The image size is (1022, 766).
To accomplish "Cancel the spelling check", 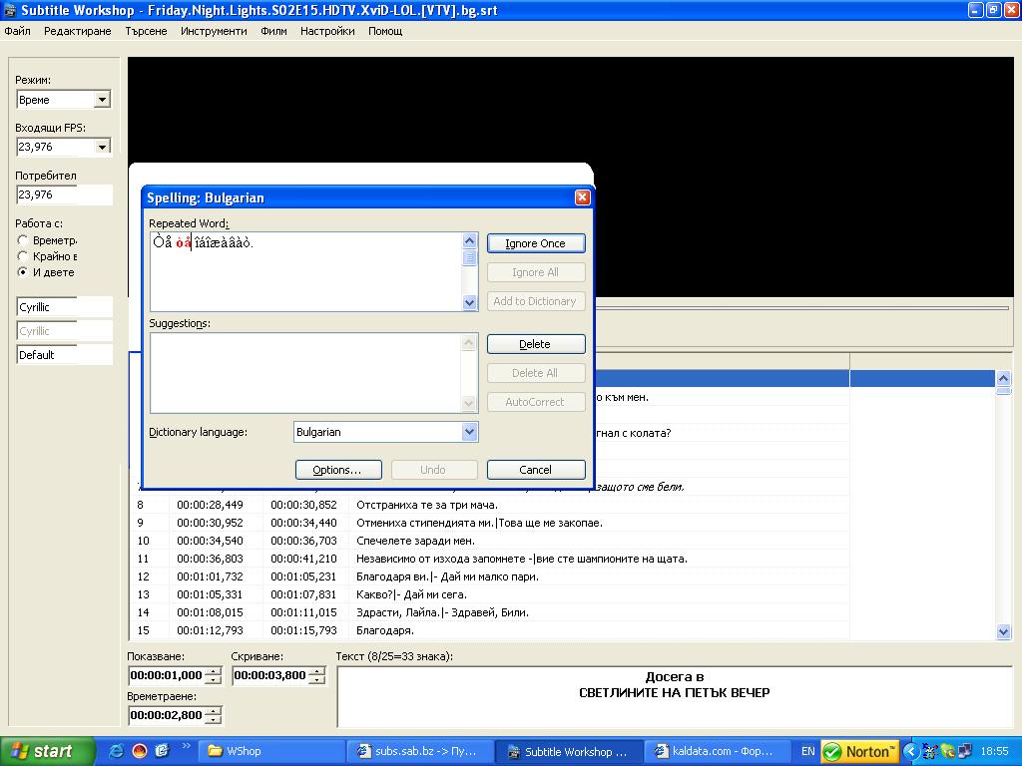I will tap(536, 470).
